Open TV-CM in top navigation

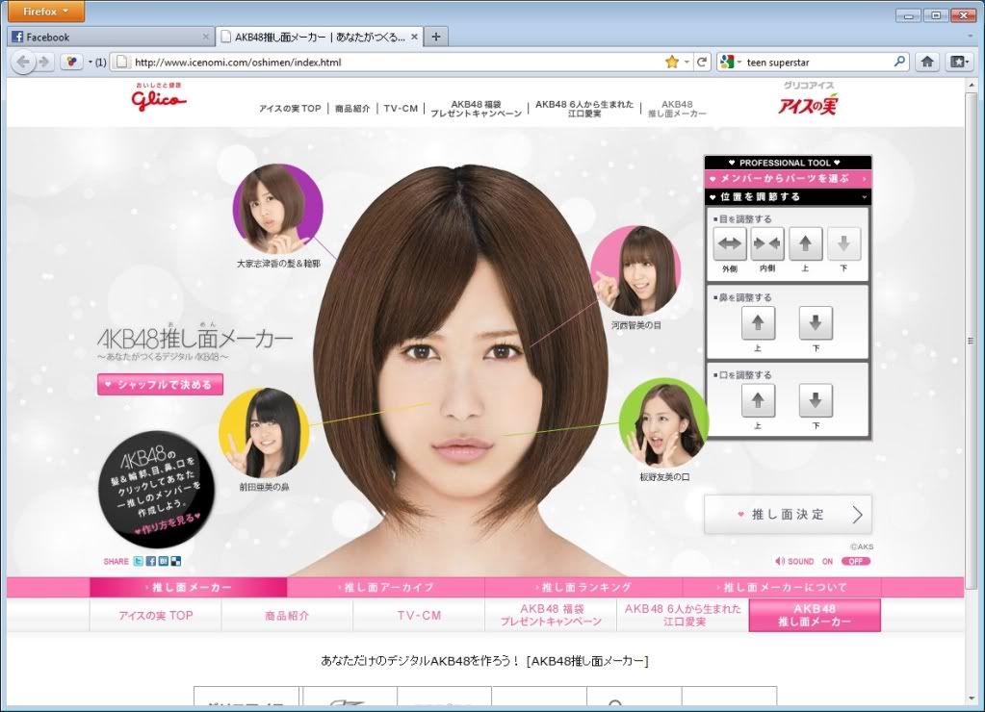point(401,109)
